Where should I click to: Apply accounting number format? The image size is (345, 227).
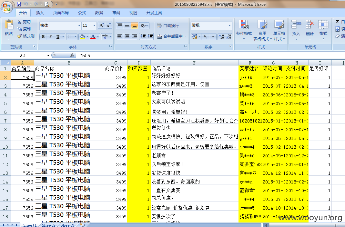click(194, 37)
